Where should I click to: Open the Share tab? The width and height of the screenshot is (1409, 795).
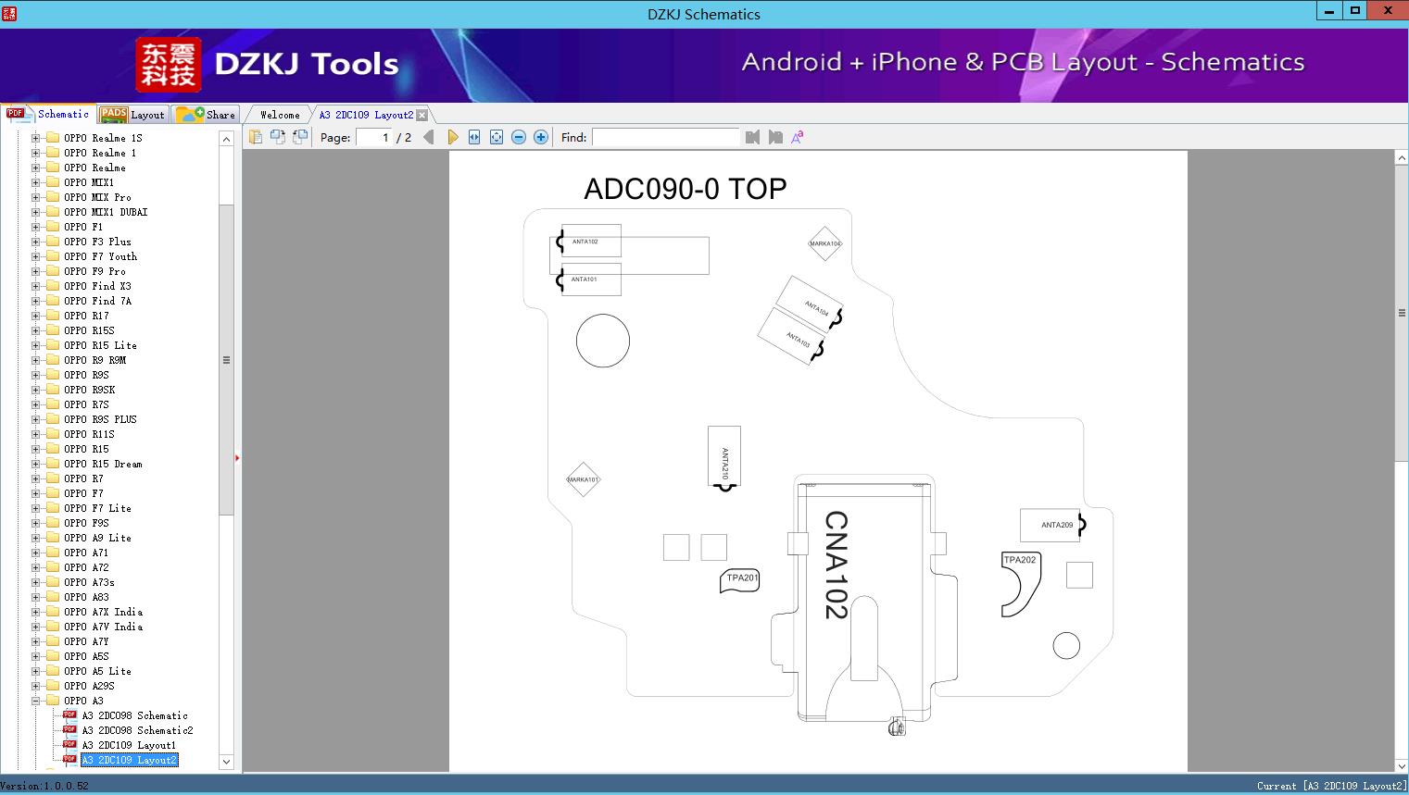pyautogui.click(x=206, y=114)
